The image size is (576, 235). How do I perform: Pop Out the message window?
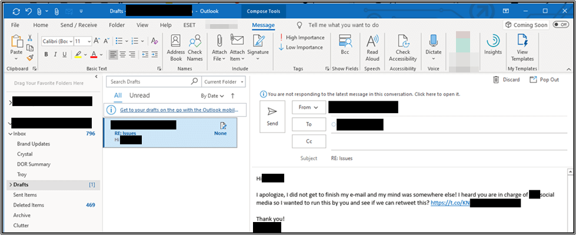(544, 80)
